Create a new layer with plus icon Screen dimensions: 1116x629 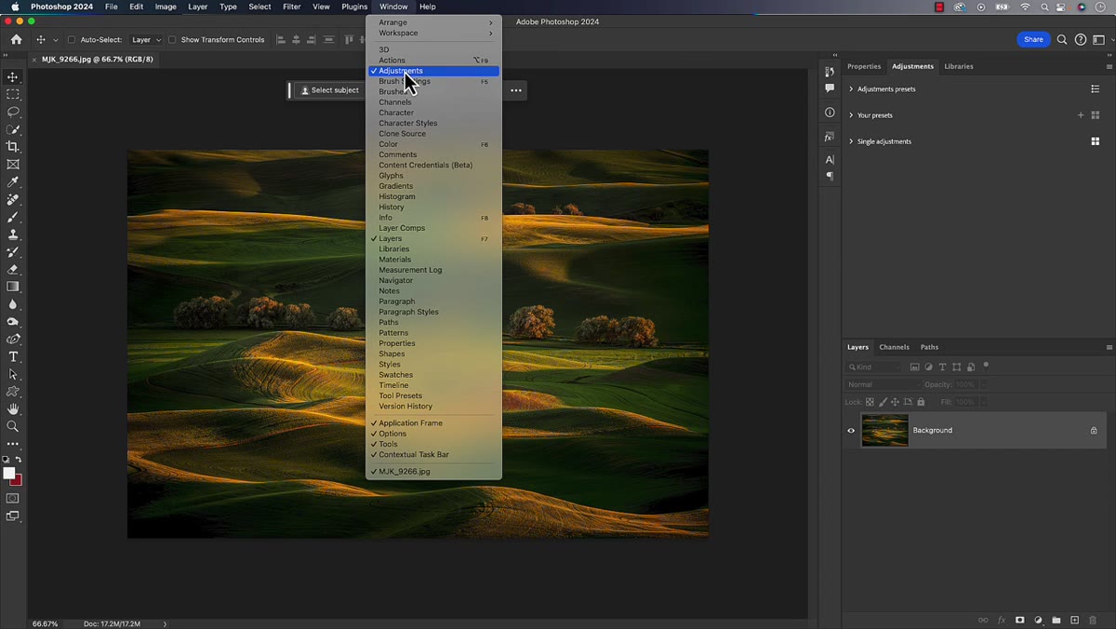tap(1074, 620)
